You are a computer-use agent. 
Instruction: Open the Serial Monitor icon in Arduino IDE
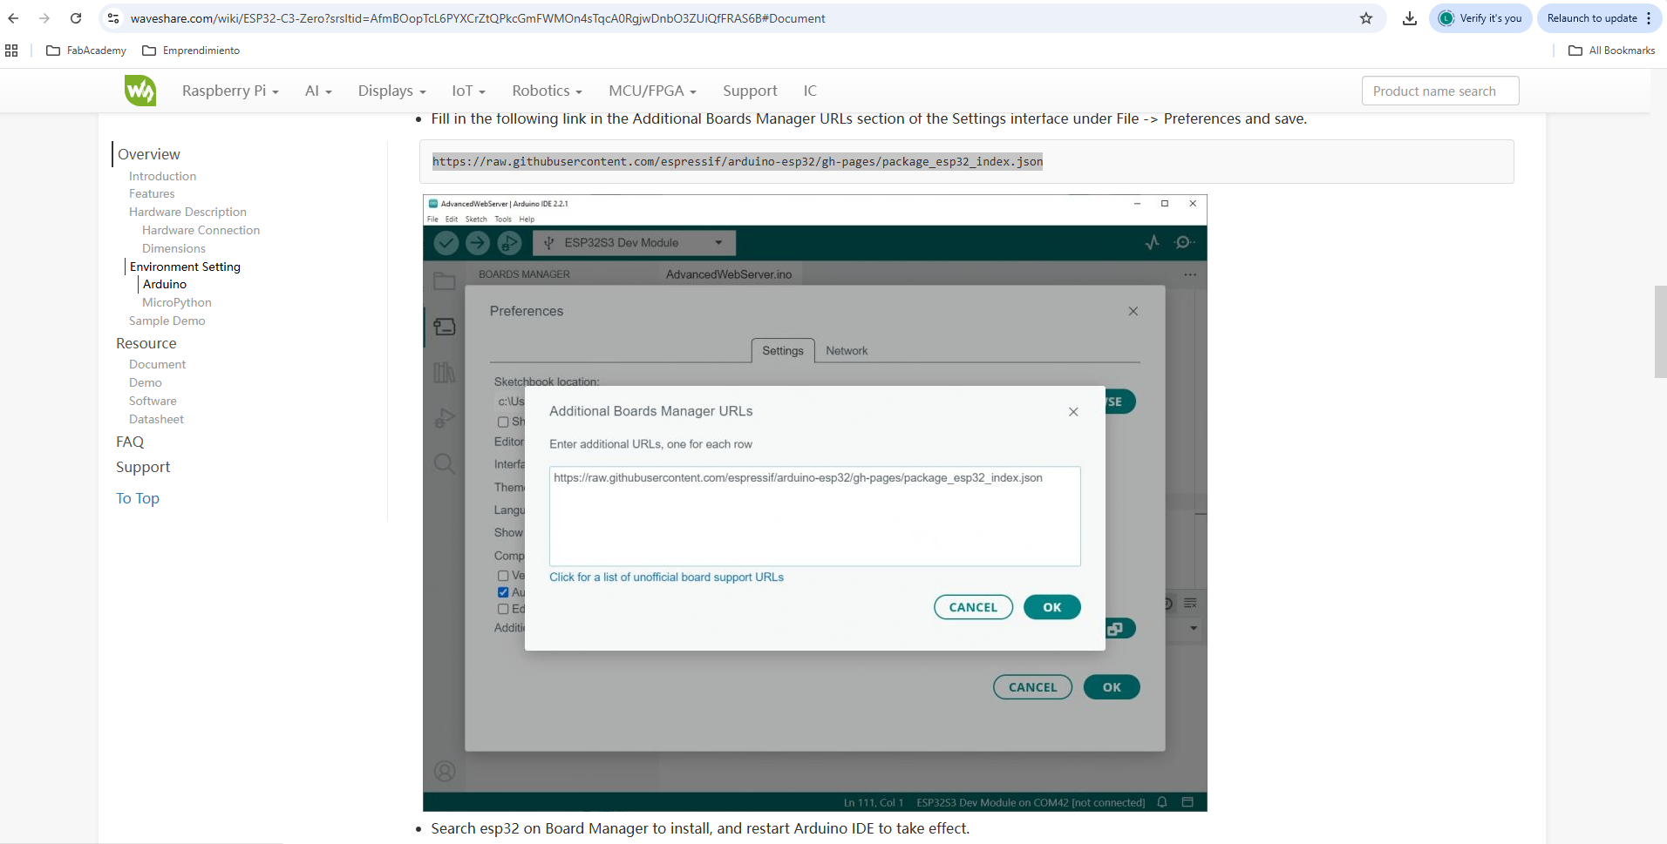1183,243
